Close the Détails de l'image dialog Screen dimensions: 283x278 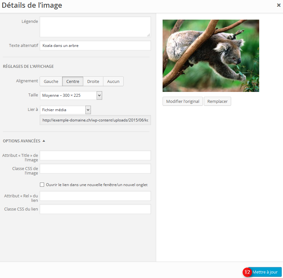[x=278, y=5]
